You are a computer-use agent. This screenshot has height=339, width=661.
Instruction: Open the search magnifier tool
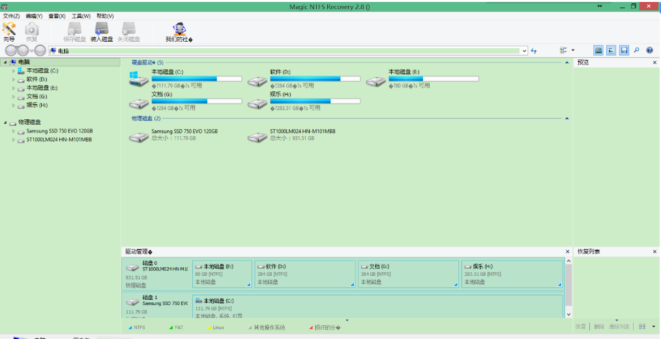[x=636, y=50]
